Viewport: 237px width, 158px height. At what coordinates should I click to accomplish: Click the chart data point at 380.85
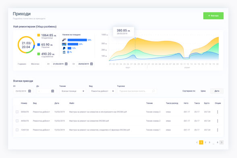pyautogui.click(x=135, y=38)
